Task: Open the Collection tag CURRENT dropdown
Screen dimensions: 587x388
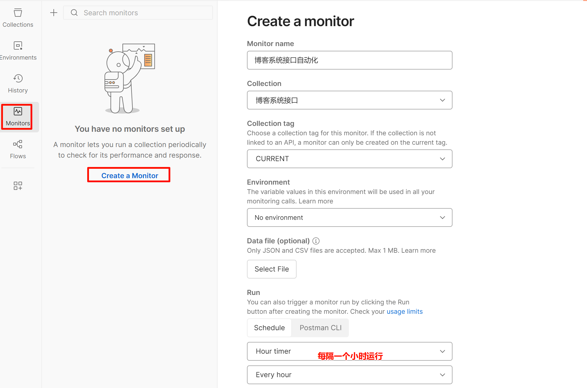Action: click(349, 159)
